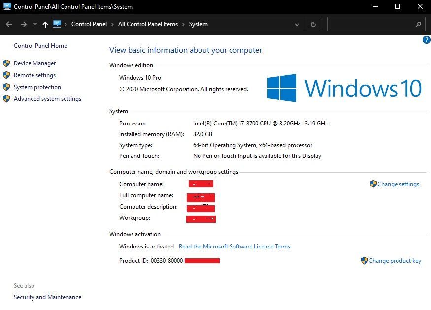
Task: Click the Windows 10 logo
Action: [344, 88]
